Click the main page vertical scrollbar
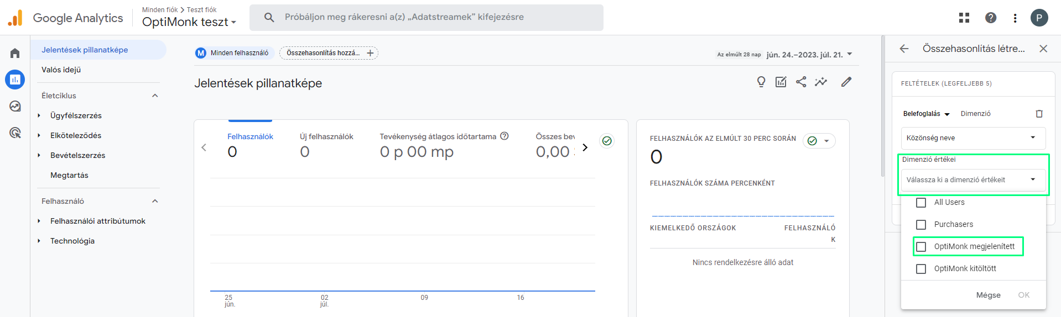Viewport: 1061px width, 317px height. (883, 106)
